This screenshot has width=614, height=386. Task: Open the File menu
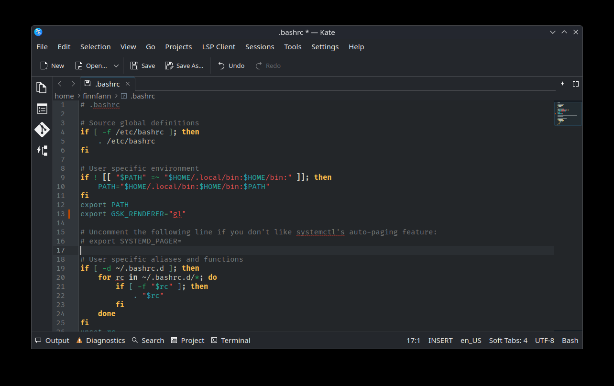(x=42, y=46)
